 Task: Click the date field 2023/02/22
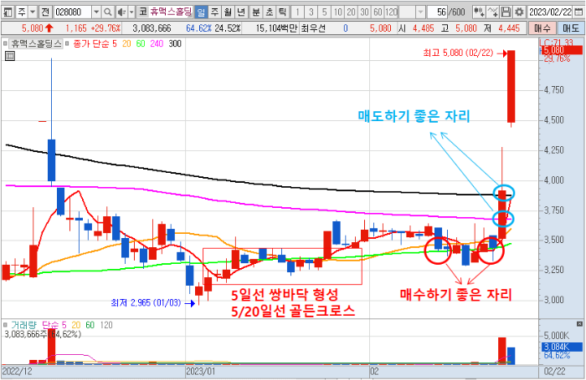coord(550,13)
